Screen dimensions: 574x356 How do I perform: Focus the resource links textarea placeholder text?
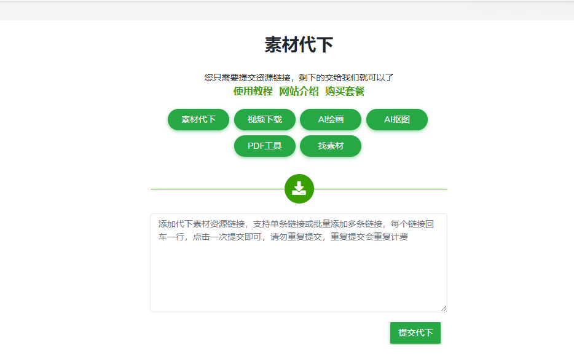[296, 231]
